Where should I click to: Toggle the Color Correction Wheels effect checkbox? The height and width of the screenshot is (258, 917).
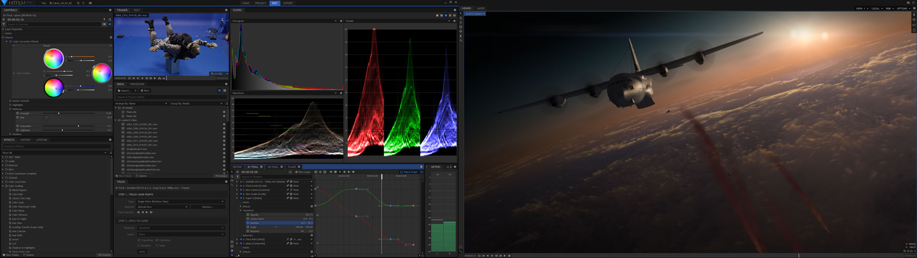pos(11,42)
